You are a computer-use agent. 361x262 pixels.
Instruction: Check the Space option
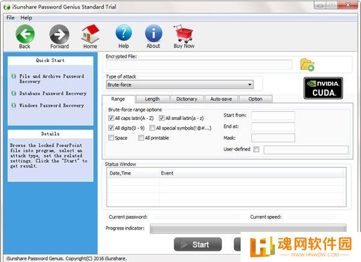pos(111,137)
